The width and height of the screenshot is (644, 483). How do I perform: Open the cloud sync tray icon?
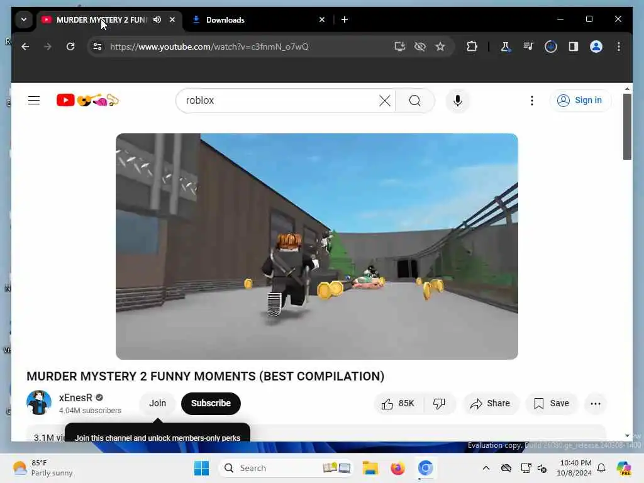[x=506, y=468]
